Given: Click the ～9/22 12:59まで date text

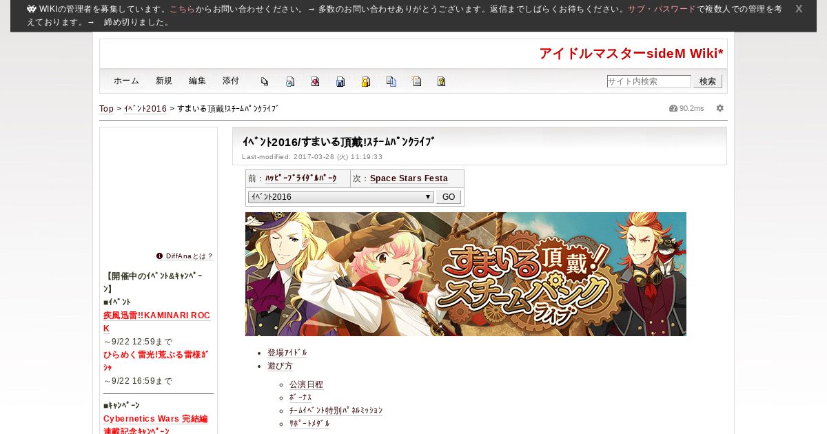Looking at the screenshot, I should point(138,342).
